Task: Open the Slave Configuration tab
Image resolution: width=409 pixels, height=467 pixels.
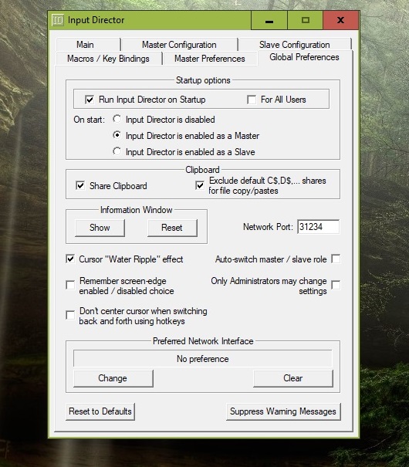Action: pyautogui.click(x=295, y=45)
